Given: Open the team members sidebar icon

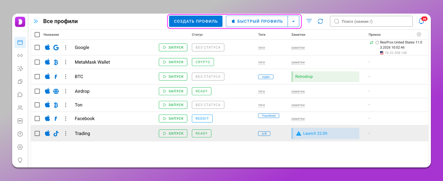Looking at the screenshot, I should coord(20,108).
